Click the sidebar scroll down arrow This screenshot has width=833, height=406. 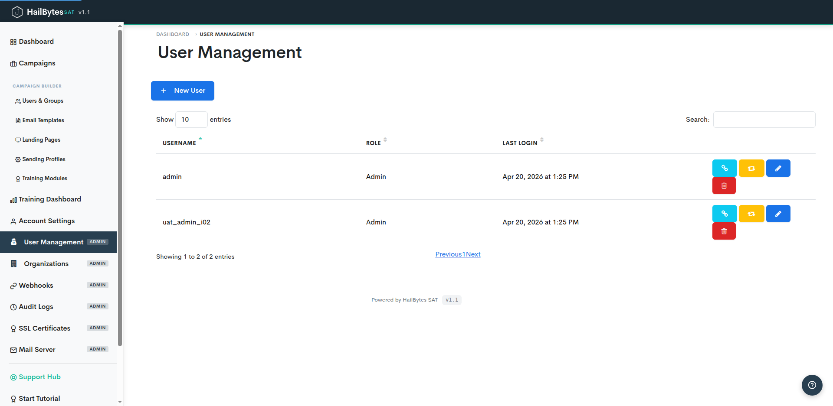click(x=120, y=402)
